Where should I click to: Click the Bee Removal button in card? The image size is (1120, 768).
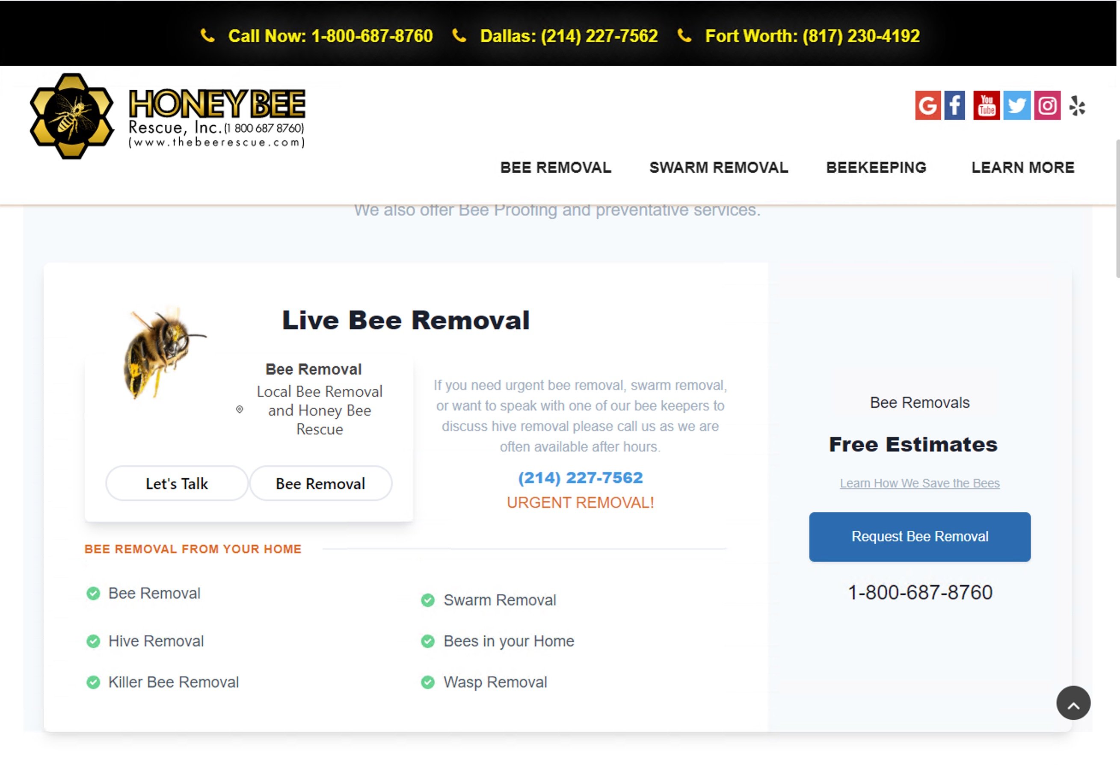(319, 483)
